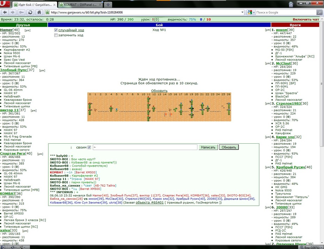Screen dimensions: 324x249
Task: Click the 'Враги' red header
Action: [295, 25]
